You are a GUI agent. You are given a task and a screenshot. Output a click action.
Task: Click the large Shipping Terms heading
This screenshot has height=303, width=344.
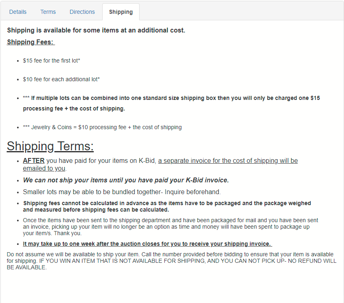pyautogui.click(x=50, y=146)
